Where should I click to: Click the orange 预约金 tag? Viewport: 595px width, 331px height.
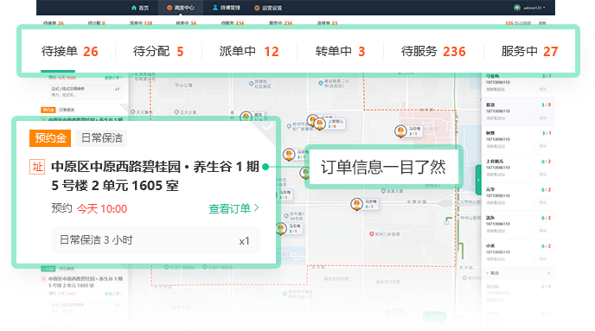tap(50, 138)
